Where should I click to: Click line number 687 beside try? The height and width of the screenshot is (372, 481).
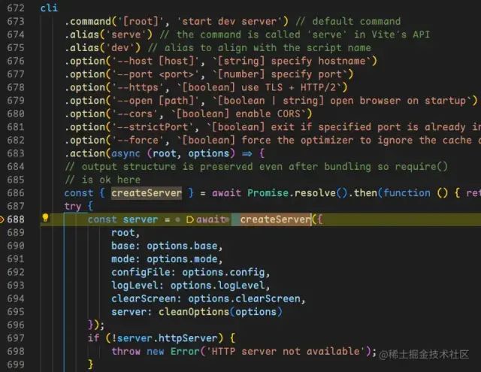pos(16,206)
